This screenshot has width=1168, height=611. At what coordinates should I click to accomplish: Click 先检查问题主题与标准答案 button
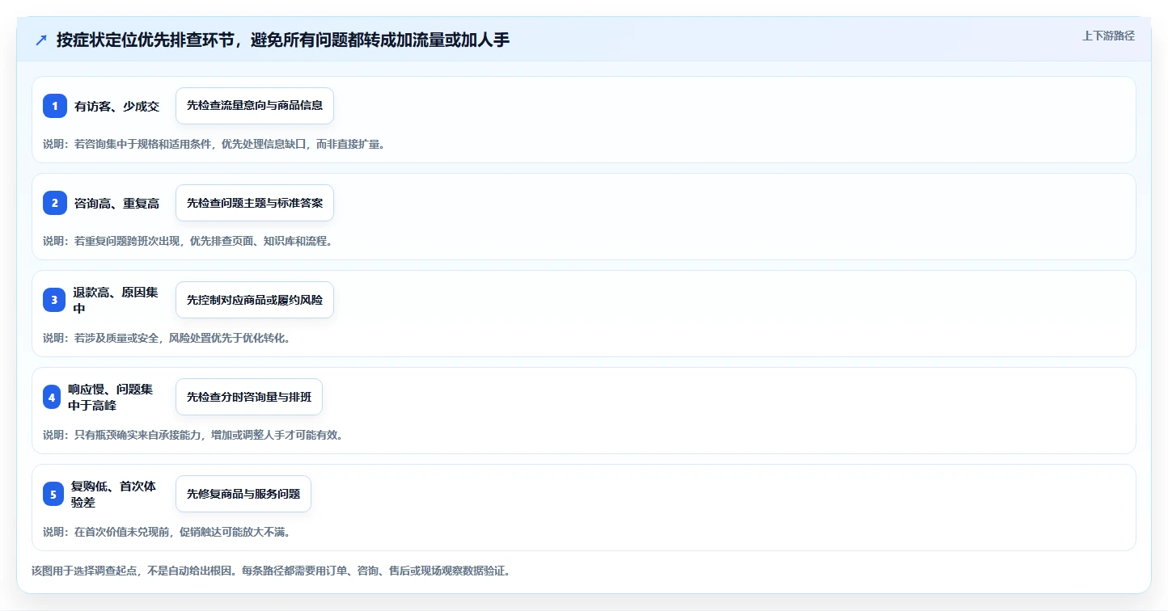click(255, 203)
